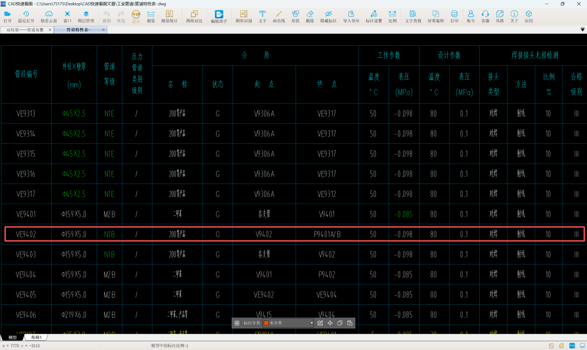This screenshot has height=350, width=587.
Task: Click the 屏幕旋转 screen rotate icon
Action: tap(435, 17)
